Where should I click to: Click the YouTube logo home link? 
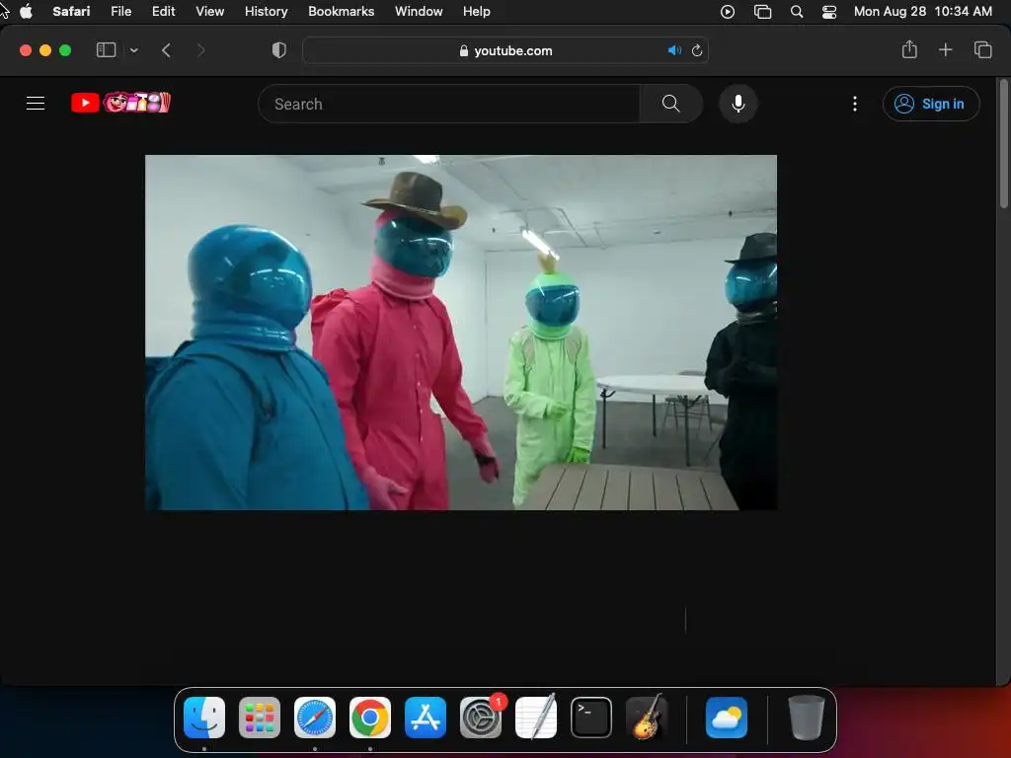[120, 103]
